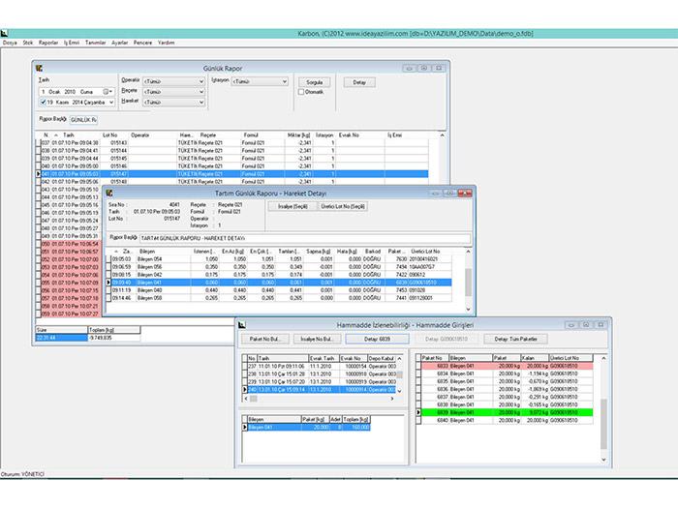678x508 pixels.
Task: Uncheck the end date 19 Kasım checkbox
Action: tap(42, 101)
